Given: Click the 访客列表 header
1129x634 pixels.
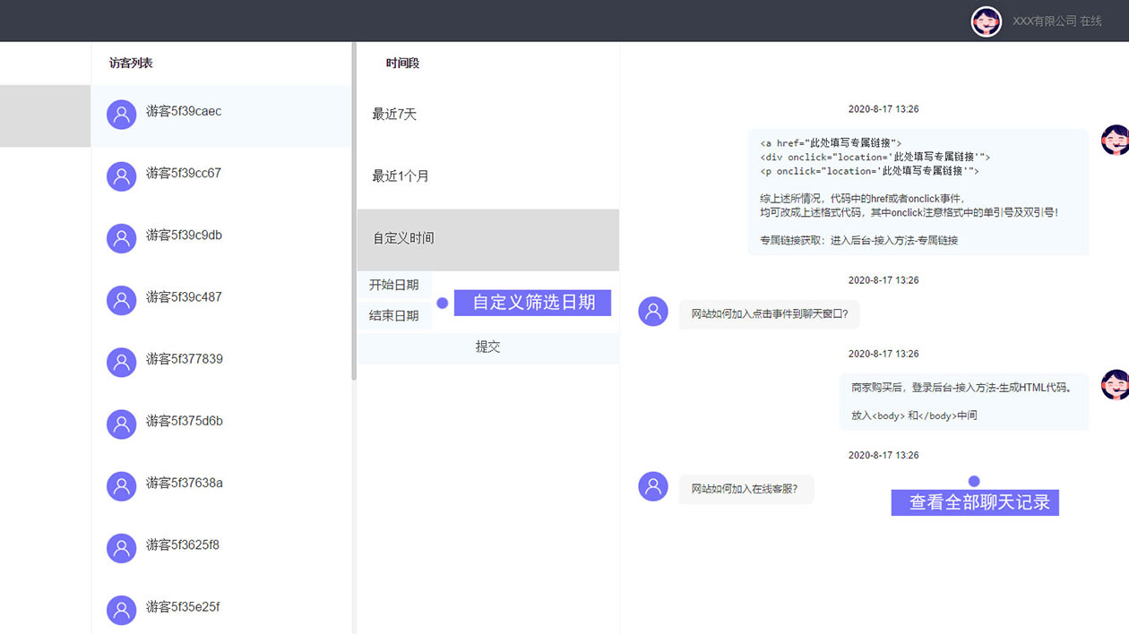Looking at the screenshot, I should pyautogui.click(x=131, y=64).
